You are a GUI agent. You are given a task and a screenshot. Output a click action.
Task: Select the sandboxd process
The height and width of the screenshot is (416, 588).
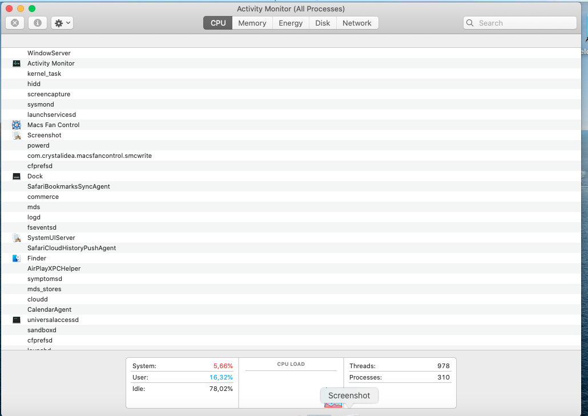coord(42,331)
